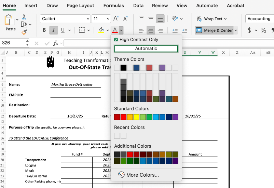274x188 pixels.
Task: Click the Cut scissors icon
Action: 24,17
